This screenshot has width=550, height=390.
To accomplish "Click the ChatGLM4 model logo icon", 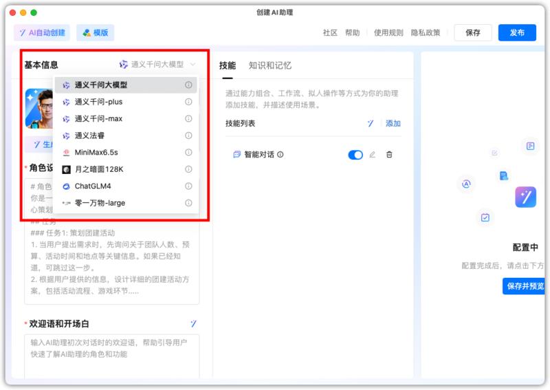I will 66,186.
